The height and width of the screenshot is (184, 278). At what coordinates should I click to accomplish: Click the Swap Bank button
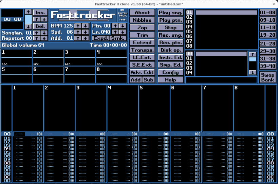(x=267, y=77)
